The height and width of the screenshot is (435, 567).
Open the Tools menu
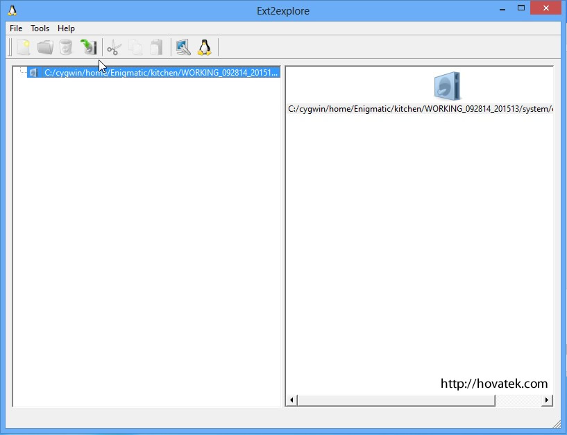pos(40,28)
